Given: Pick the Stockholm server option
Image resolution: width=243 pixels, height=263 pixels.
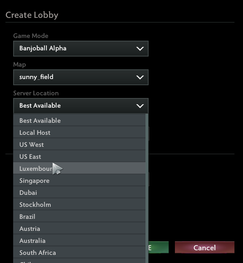Looking at the screenshot, I should (x=79, y=204).
